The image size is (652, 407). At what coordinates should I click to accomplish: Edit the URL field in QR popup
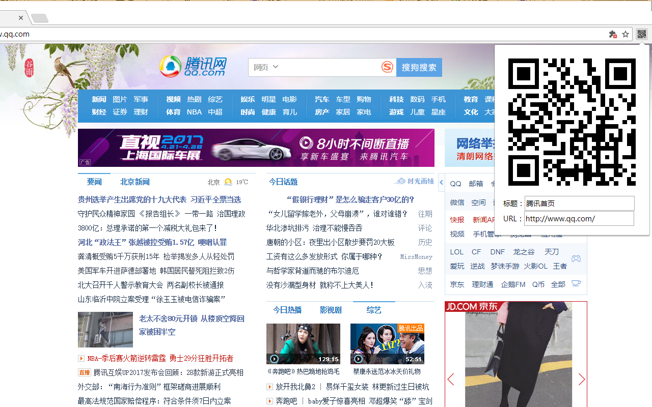(580, 219)
